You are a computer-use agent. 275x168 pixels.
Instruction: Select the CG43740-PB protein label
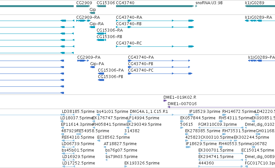(x=141, y=64)
